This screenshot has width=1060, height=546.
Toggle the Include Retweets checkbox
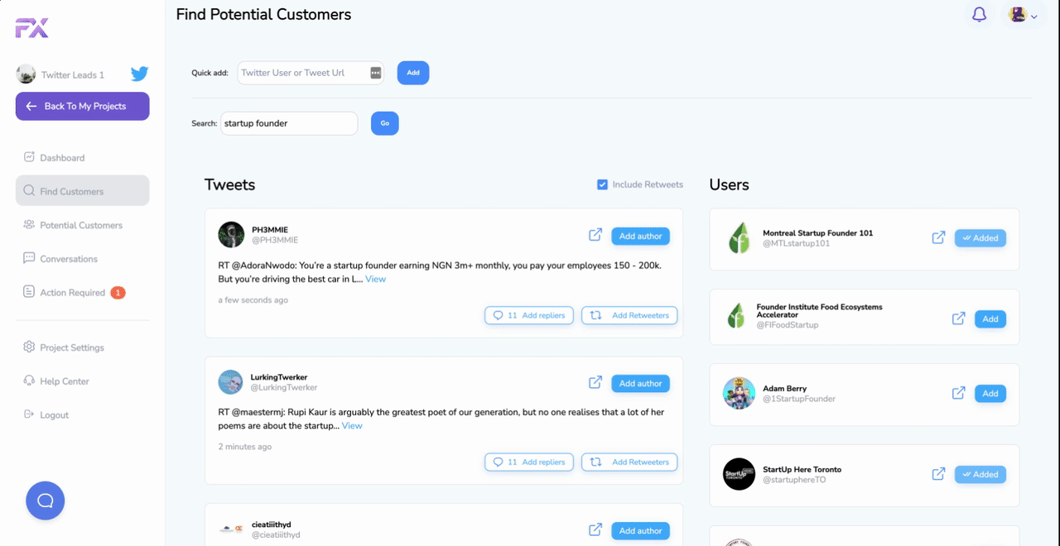pos(602,184)
